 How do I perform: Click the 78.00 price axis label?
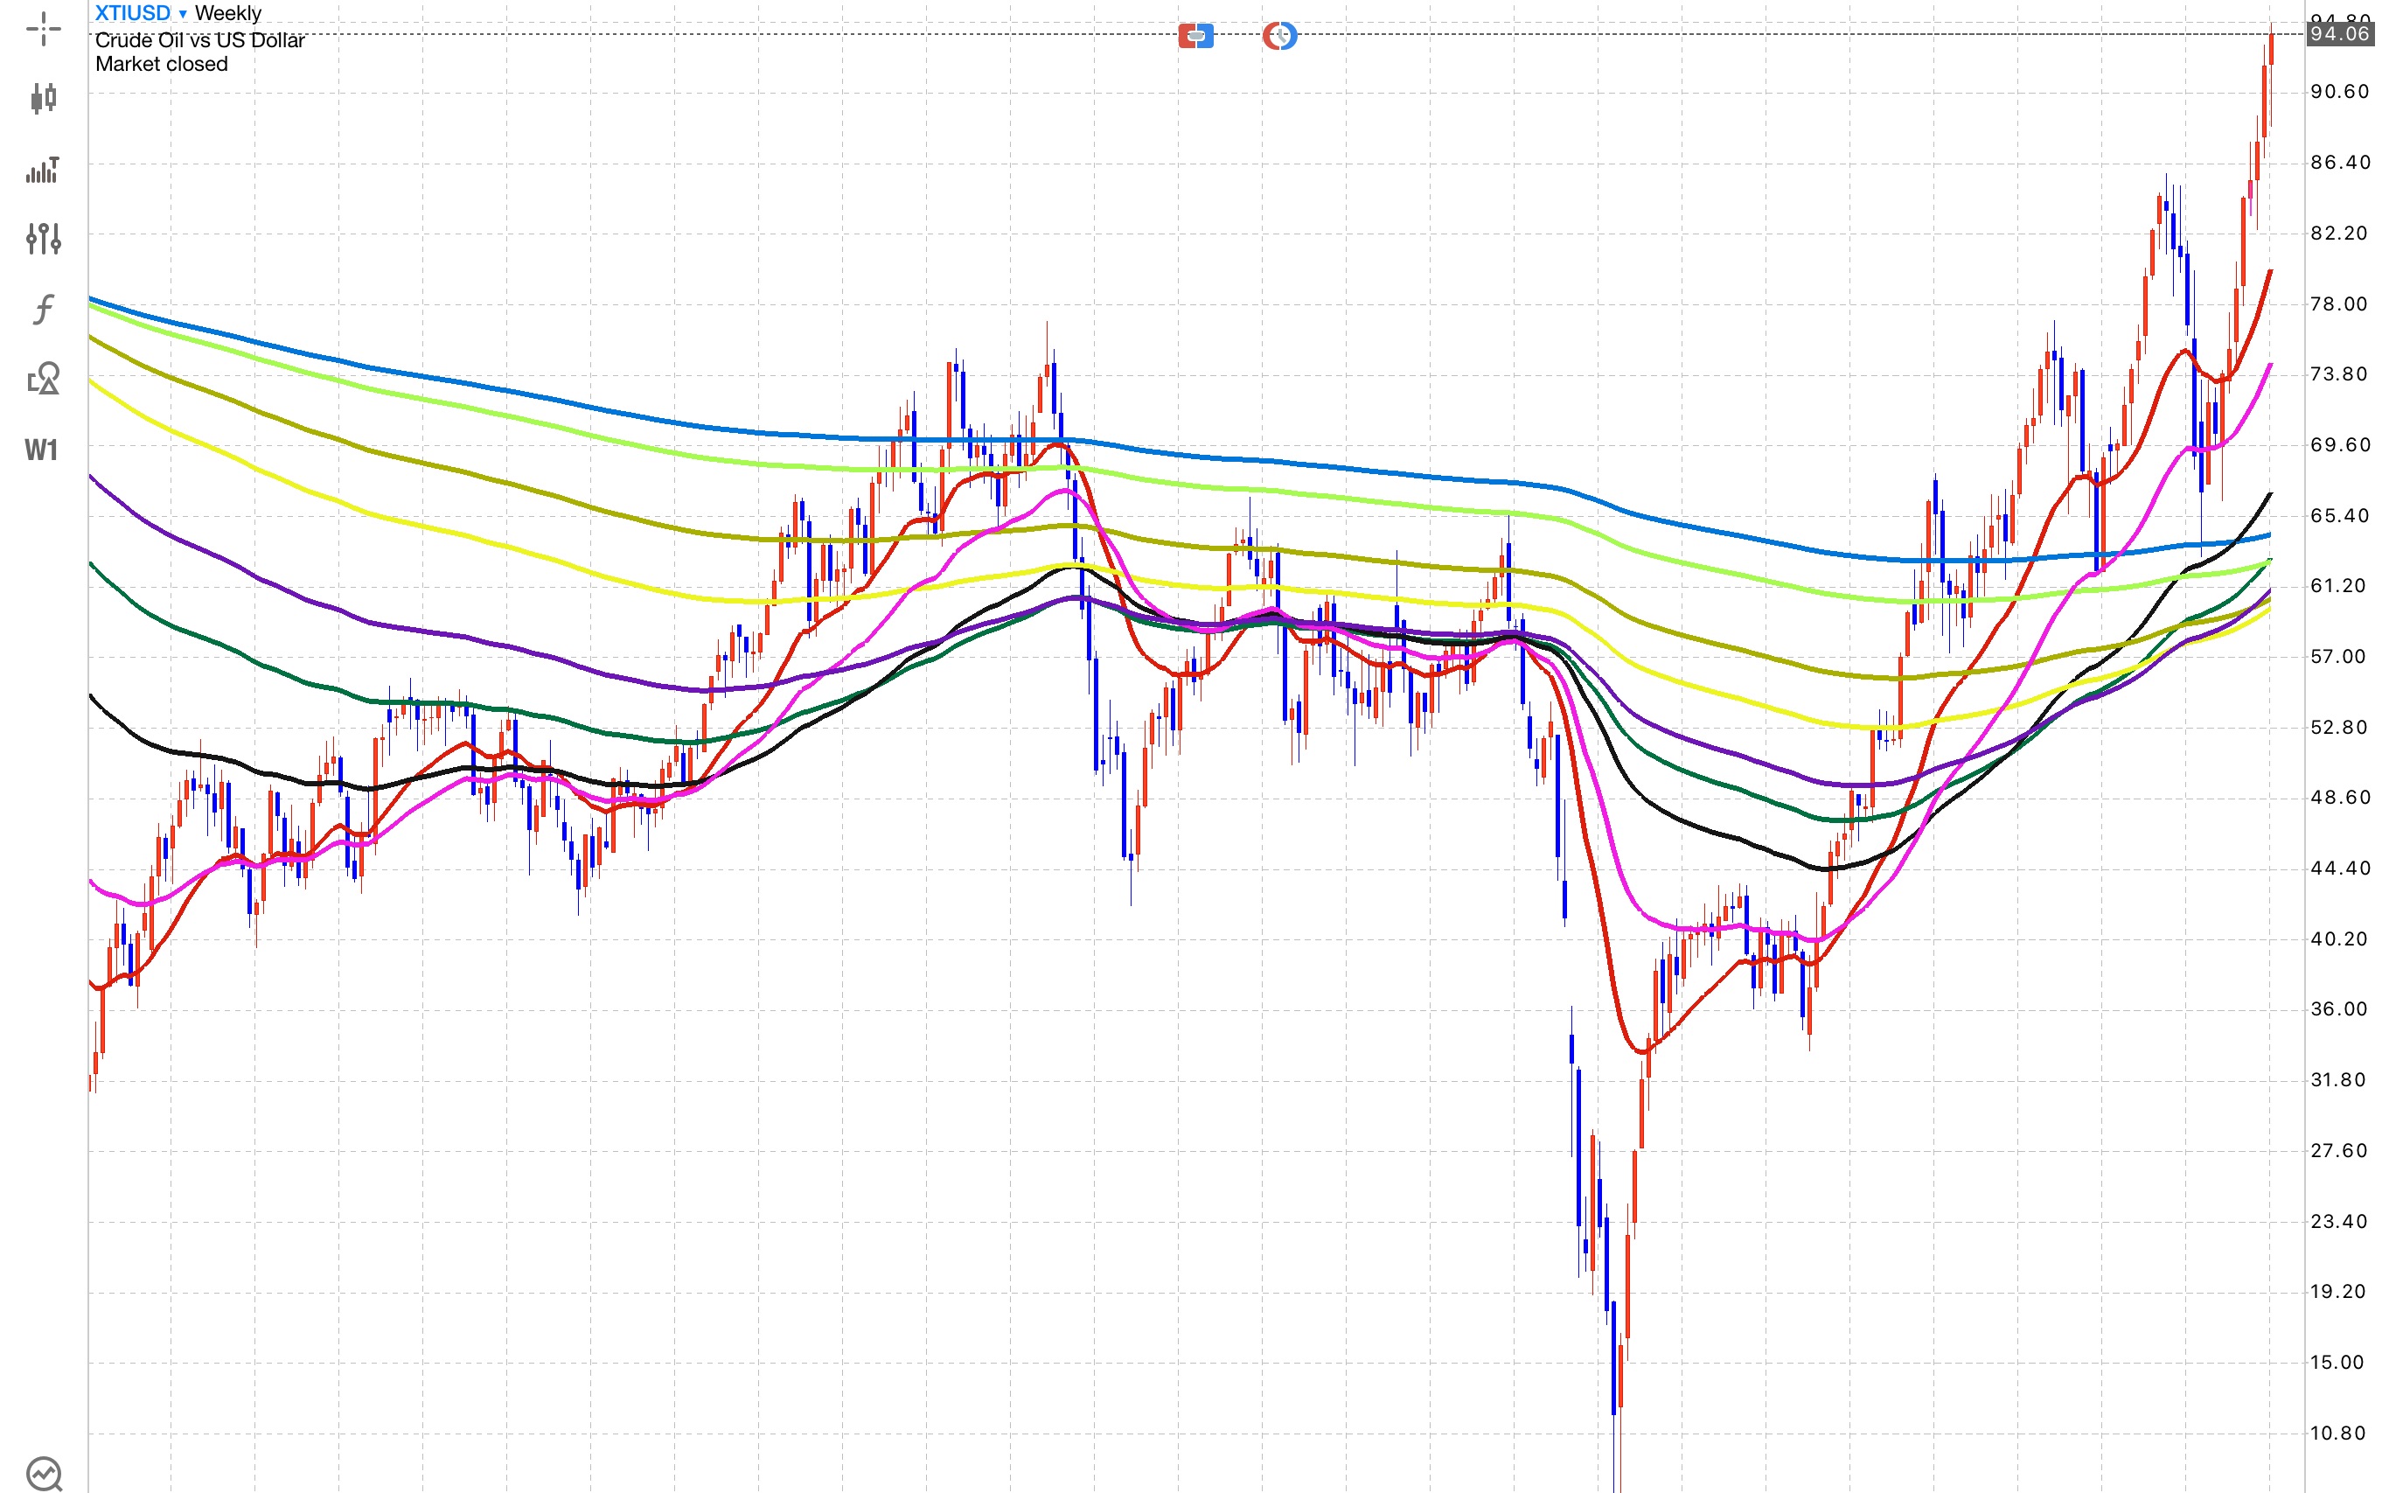coord(2340,304)
